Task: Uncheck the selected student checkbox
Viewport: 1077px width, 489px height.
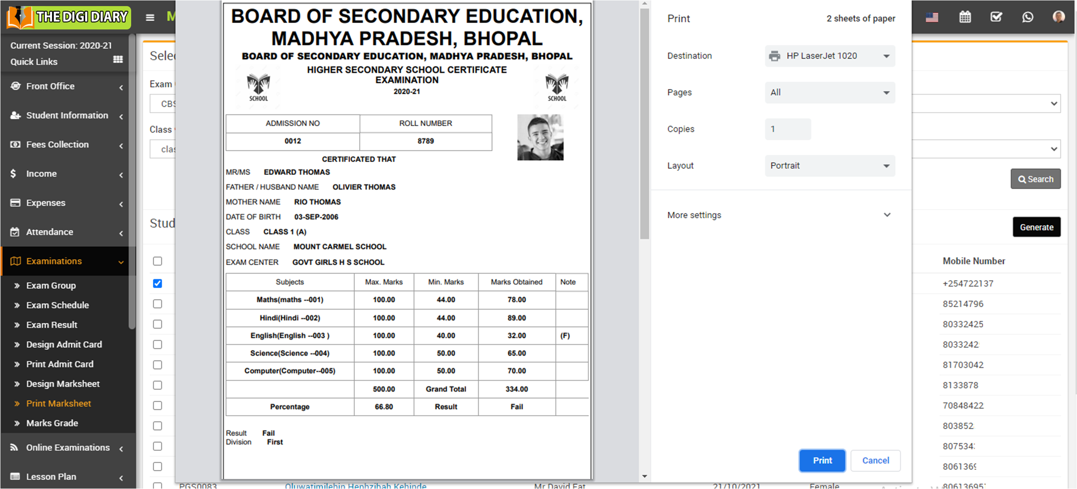Action: tap(158, 283)
